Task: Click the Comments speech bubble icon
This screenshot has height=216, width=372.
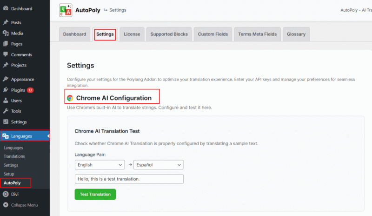Action: [6, 54]
